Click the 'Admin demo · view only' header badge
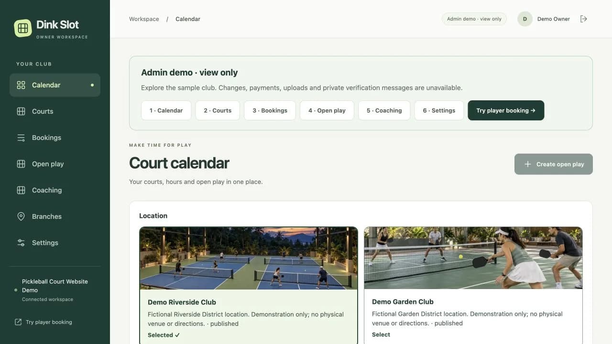The image size is (612, 344). tap(474, 19)
